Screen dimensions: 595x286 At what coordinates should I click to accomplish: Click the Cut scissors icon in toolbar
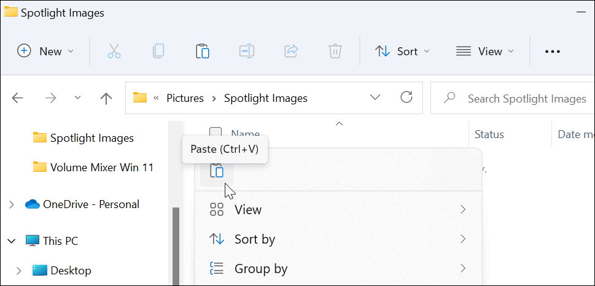pyautogui.click(x=114, y=52)
